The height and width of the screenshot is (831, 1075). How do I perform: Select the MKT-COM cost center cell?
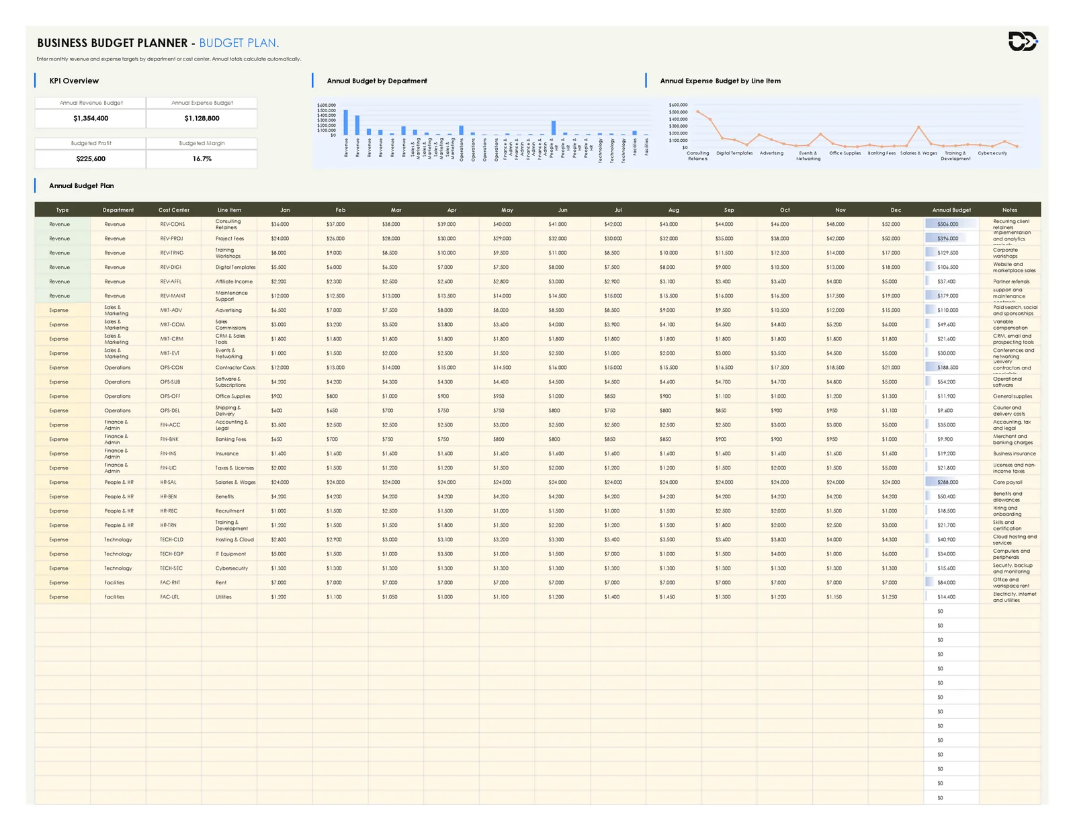174,324
